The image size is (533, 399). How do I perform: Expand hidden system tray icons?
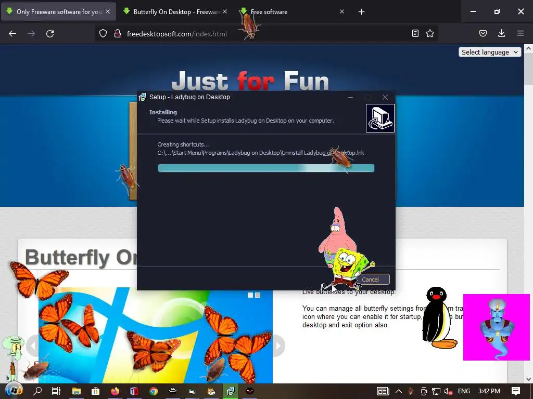point(399,391)
